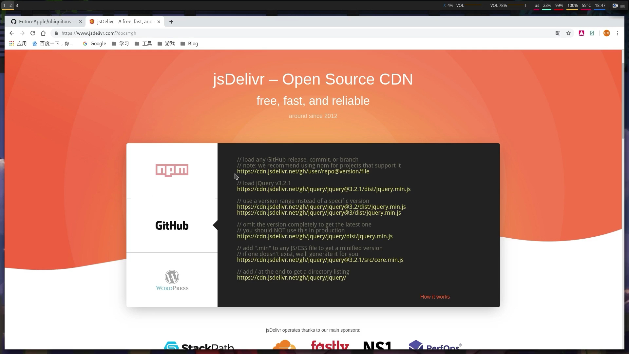Click the VOL 78% volume slider
This screenshot has height=354, width=629.
tap(519, 6)
